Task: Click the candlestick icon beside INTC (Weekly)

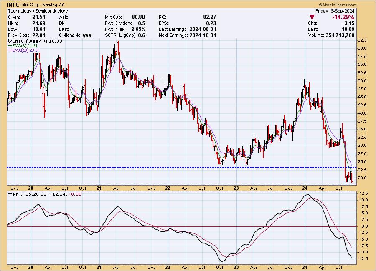Action: click(10, 41)
